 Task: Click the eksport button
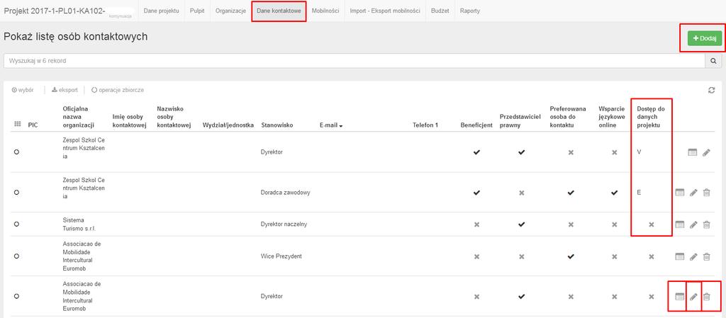(x=65, y=90)
